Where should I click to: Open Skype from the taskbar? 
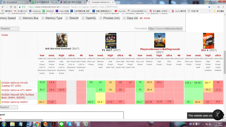click(x=70, y=124)
